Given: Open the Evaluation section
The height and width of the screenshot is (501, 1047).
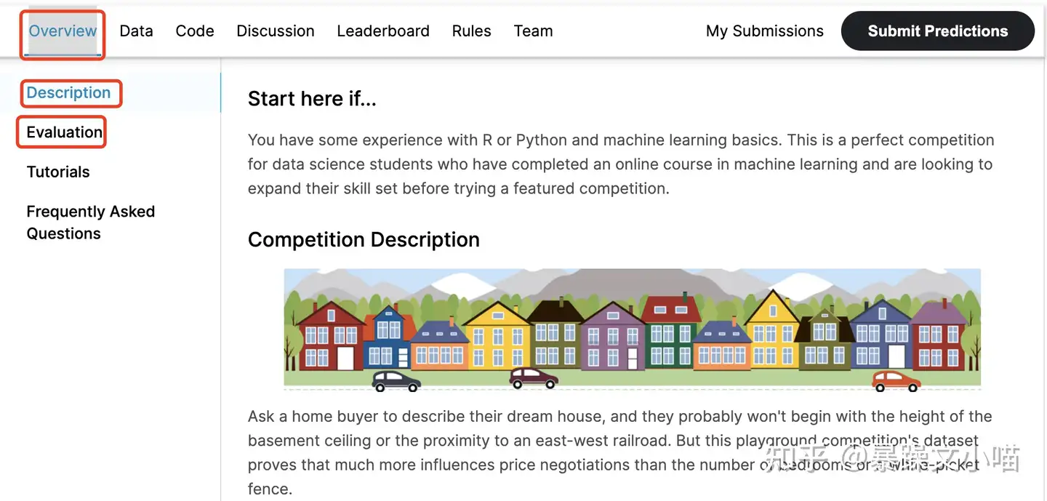Looking at the screenshot, I should [64, 132].
